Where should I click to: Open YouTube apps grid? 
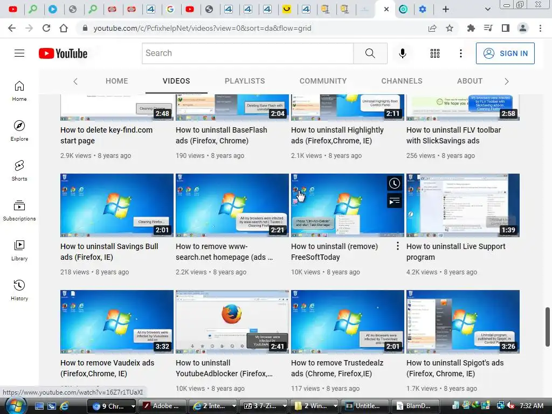(435, 53)
